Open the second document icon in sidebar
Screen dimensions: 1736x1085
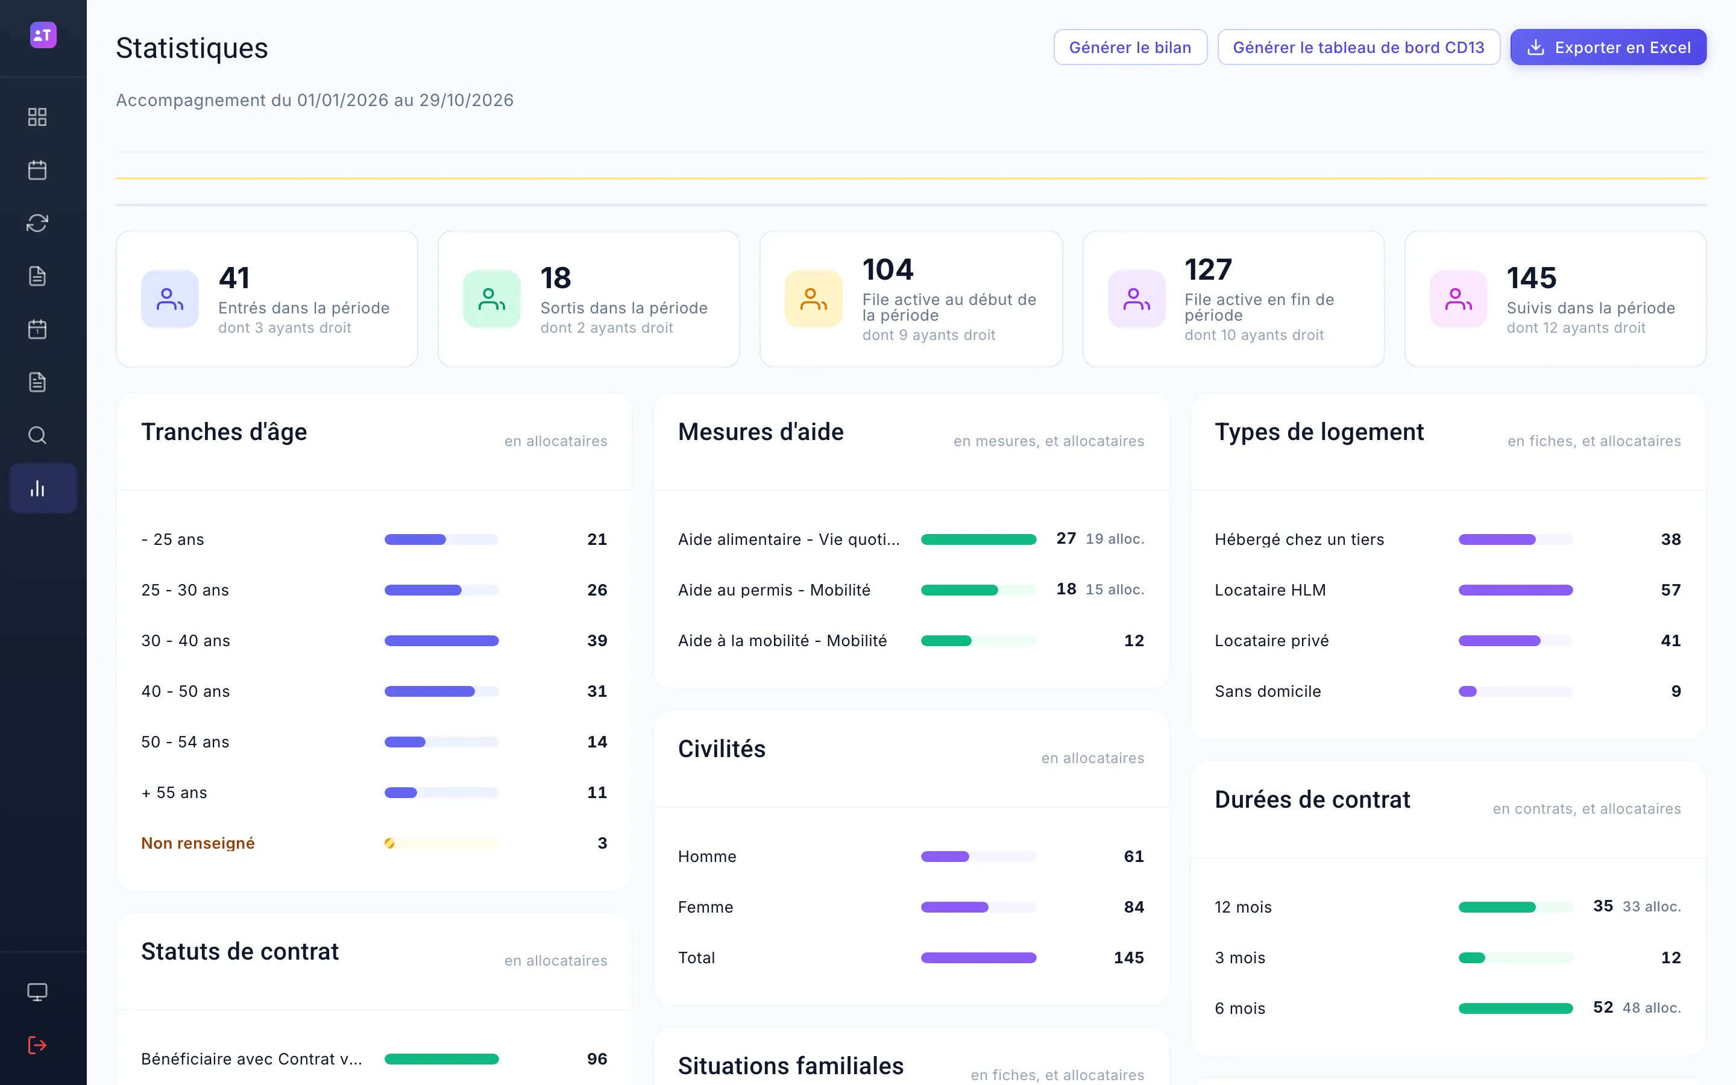click(x=37, y=383)
